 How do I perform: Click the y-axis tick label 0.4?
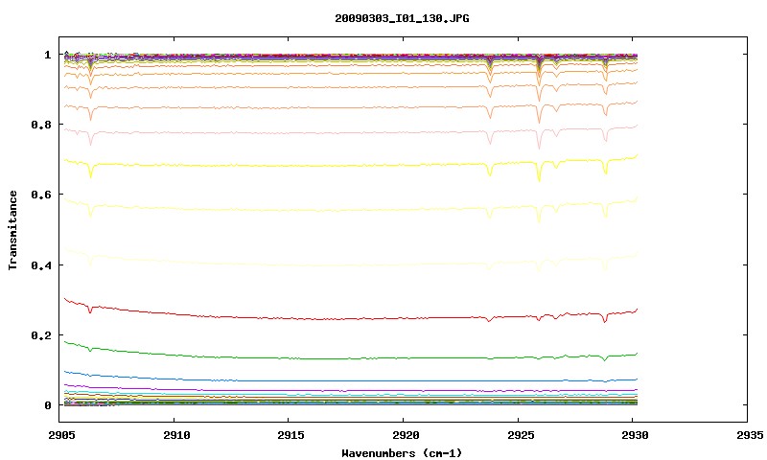[40, 264]
